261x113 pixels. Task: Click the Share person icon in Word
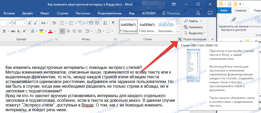[x=198, y=13]
